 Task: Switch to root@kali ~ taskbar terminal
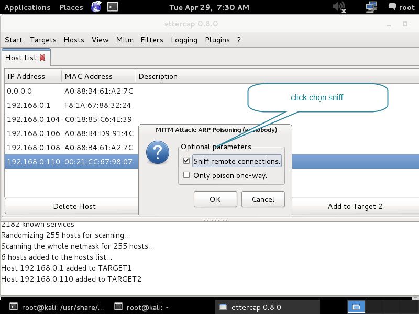point(141,307)
